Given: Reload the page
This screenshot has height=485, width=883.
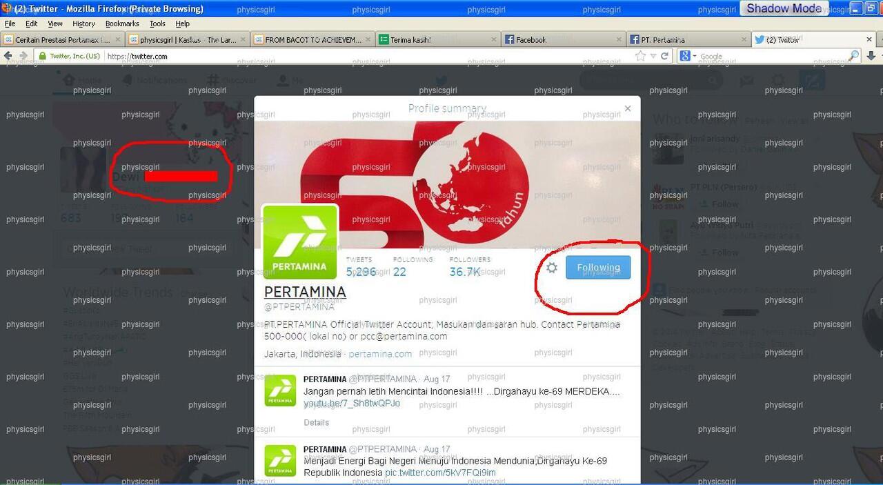Looking at the screenshot, I should coord(664,56).
